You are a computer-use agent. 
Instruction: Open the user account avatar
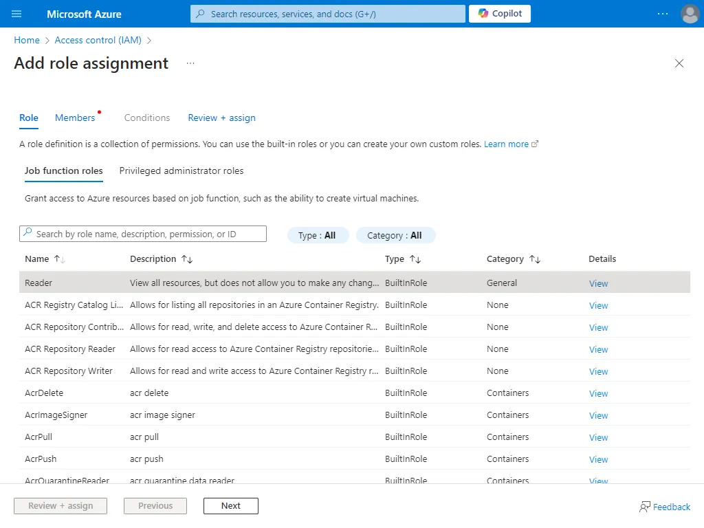click(x=690, y=14)
